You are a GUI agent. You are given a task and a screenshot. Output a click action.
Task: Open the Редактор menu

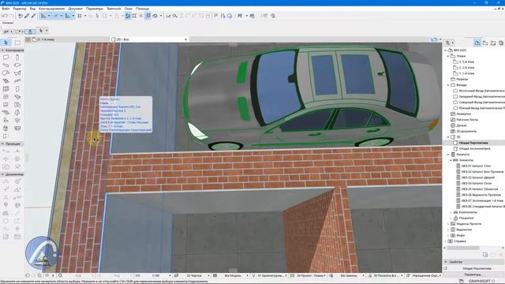pyautogui.click(x=20, y=9)
